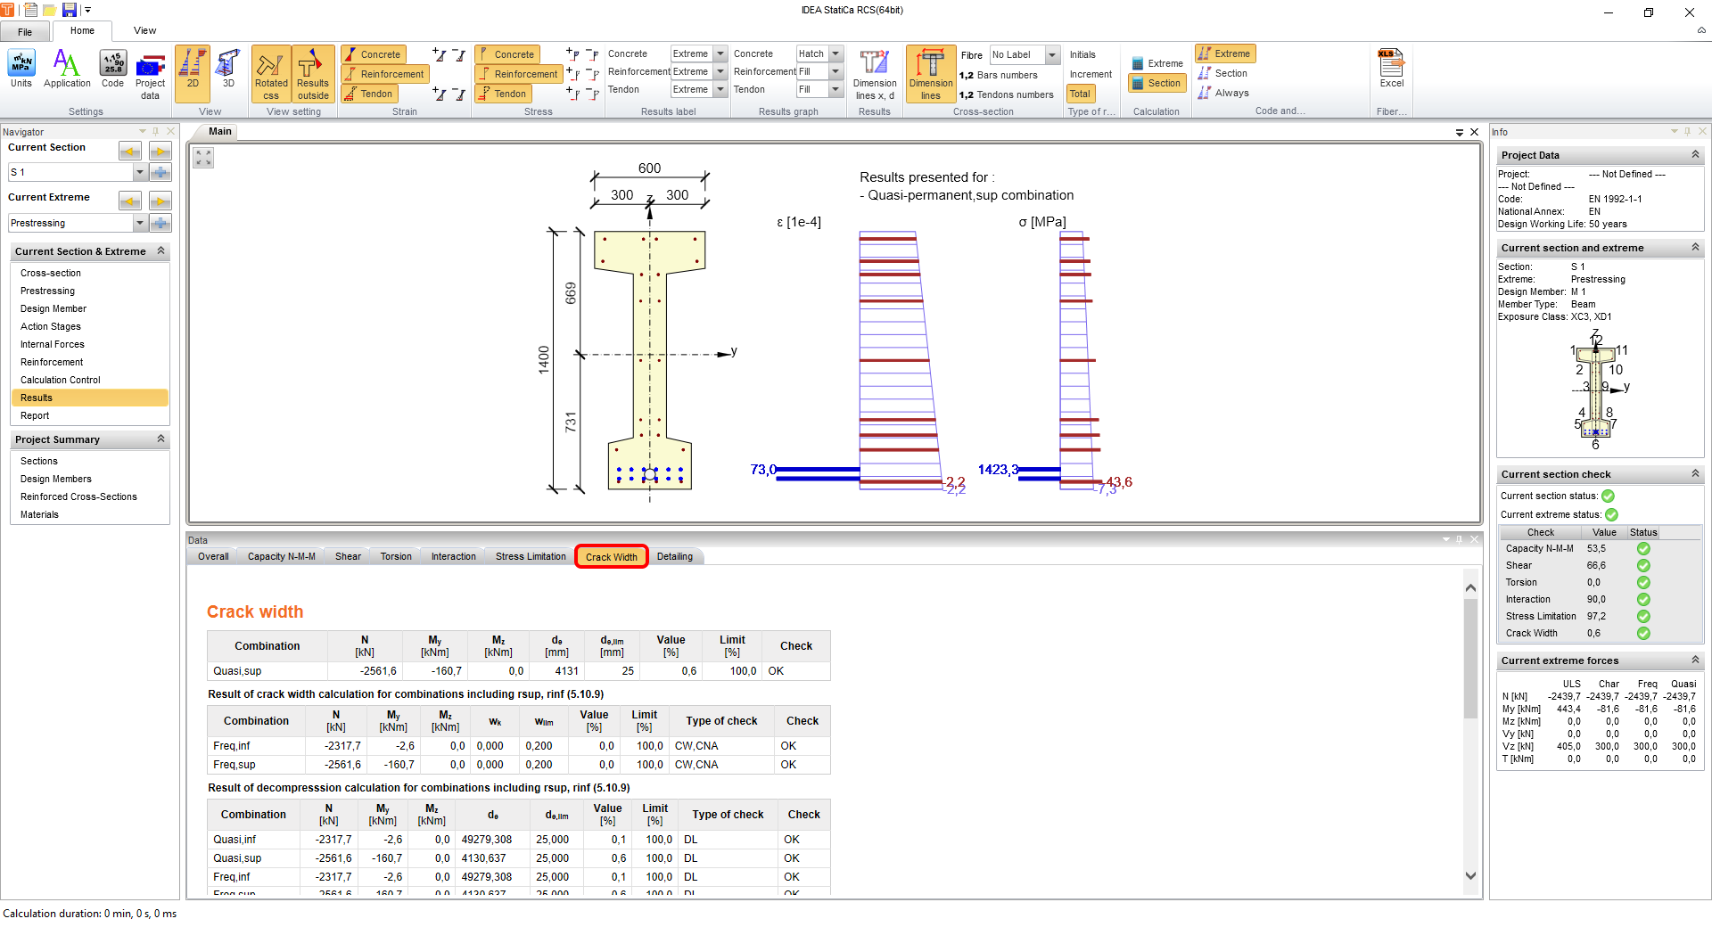Open the Current Extreme Prestressing dropdown

coord(140,223)
